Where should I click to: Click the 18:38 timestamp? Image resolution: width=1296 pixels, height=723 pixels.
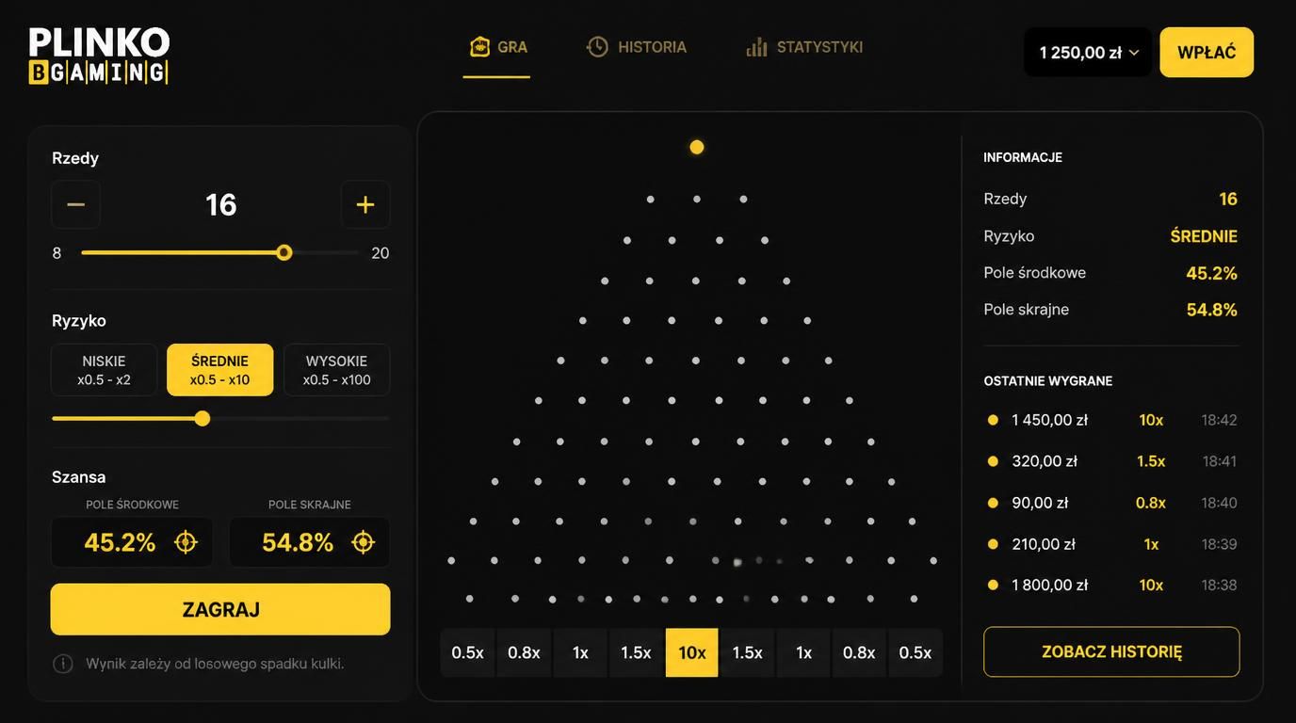click(x=1220, y=585)
